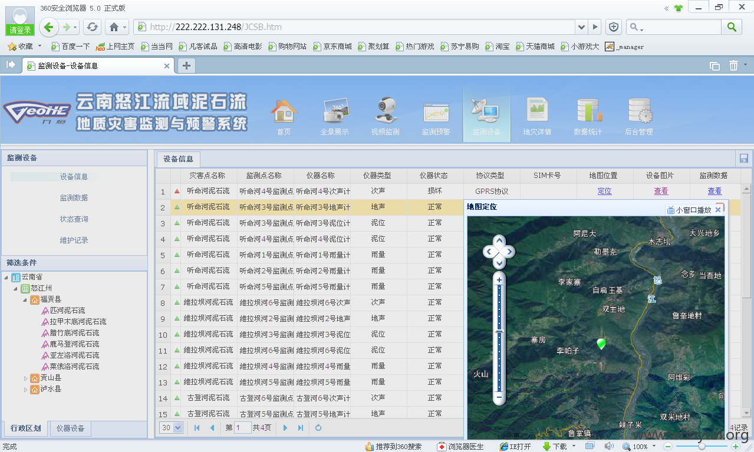Go to last page in pager
The image size is (754, 452).
click(x=301, y=428)
